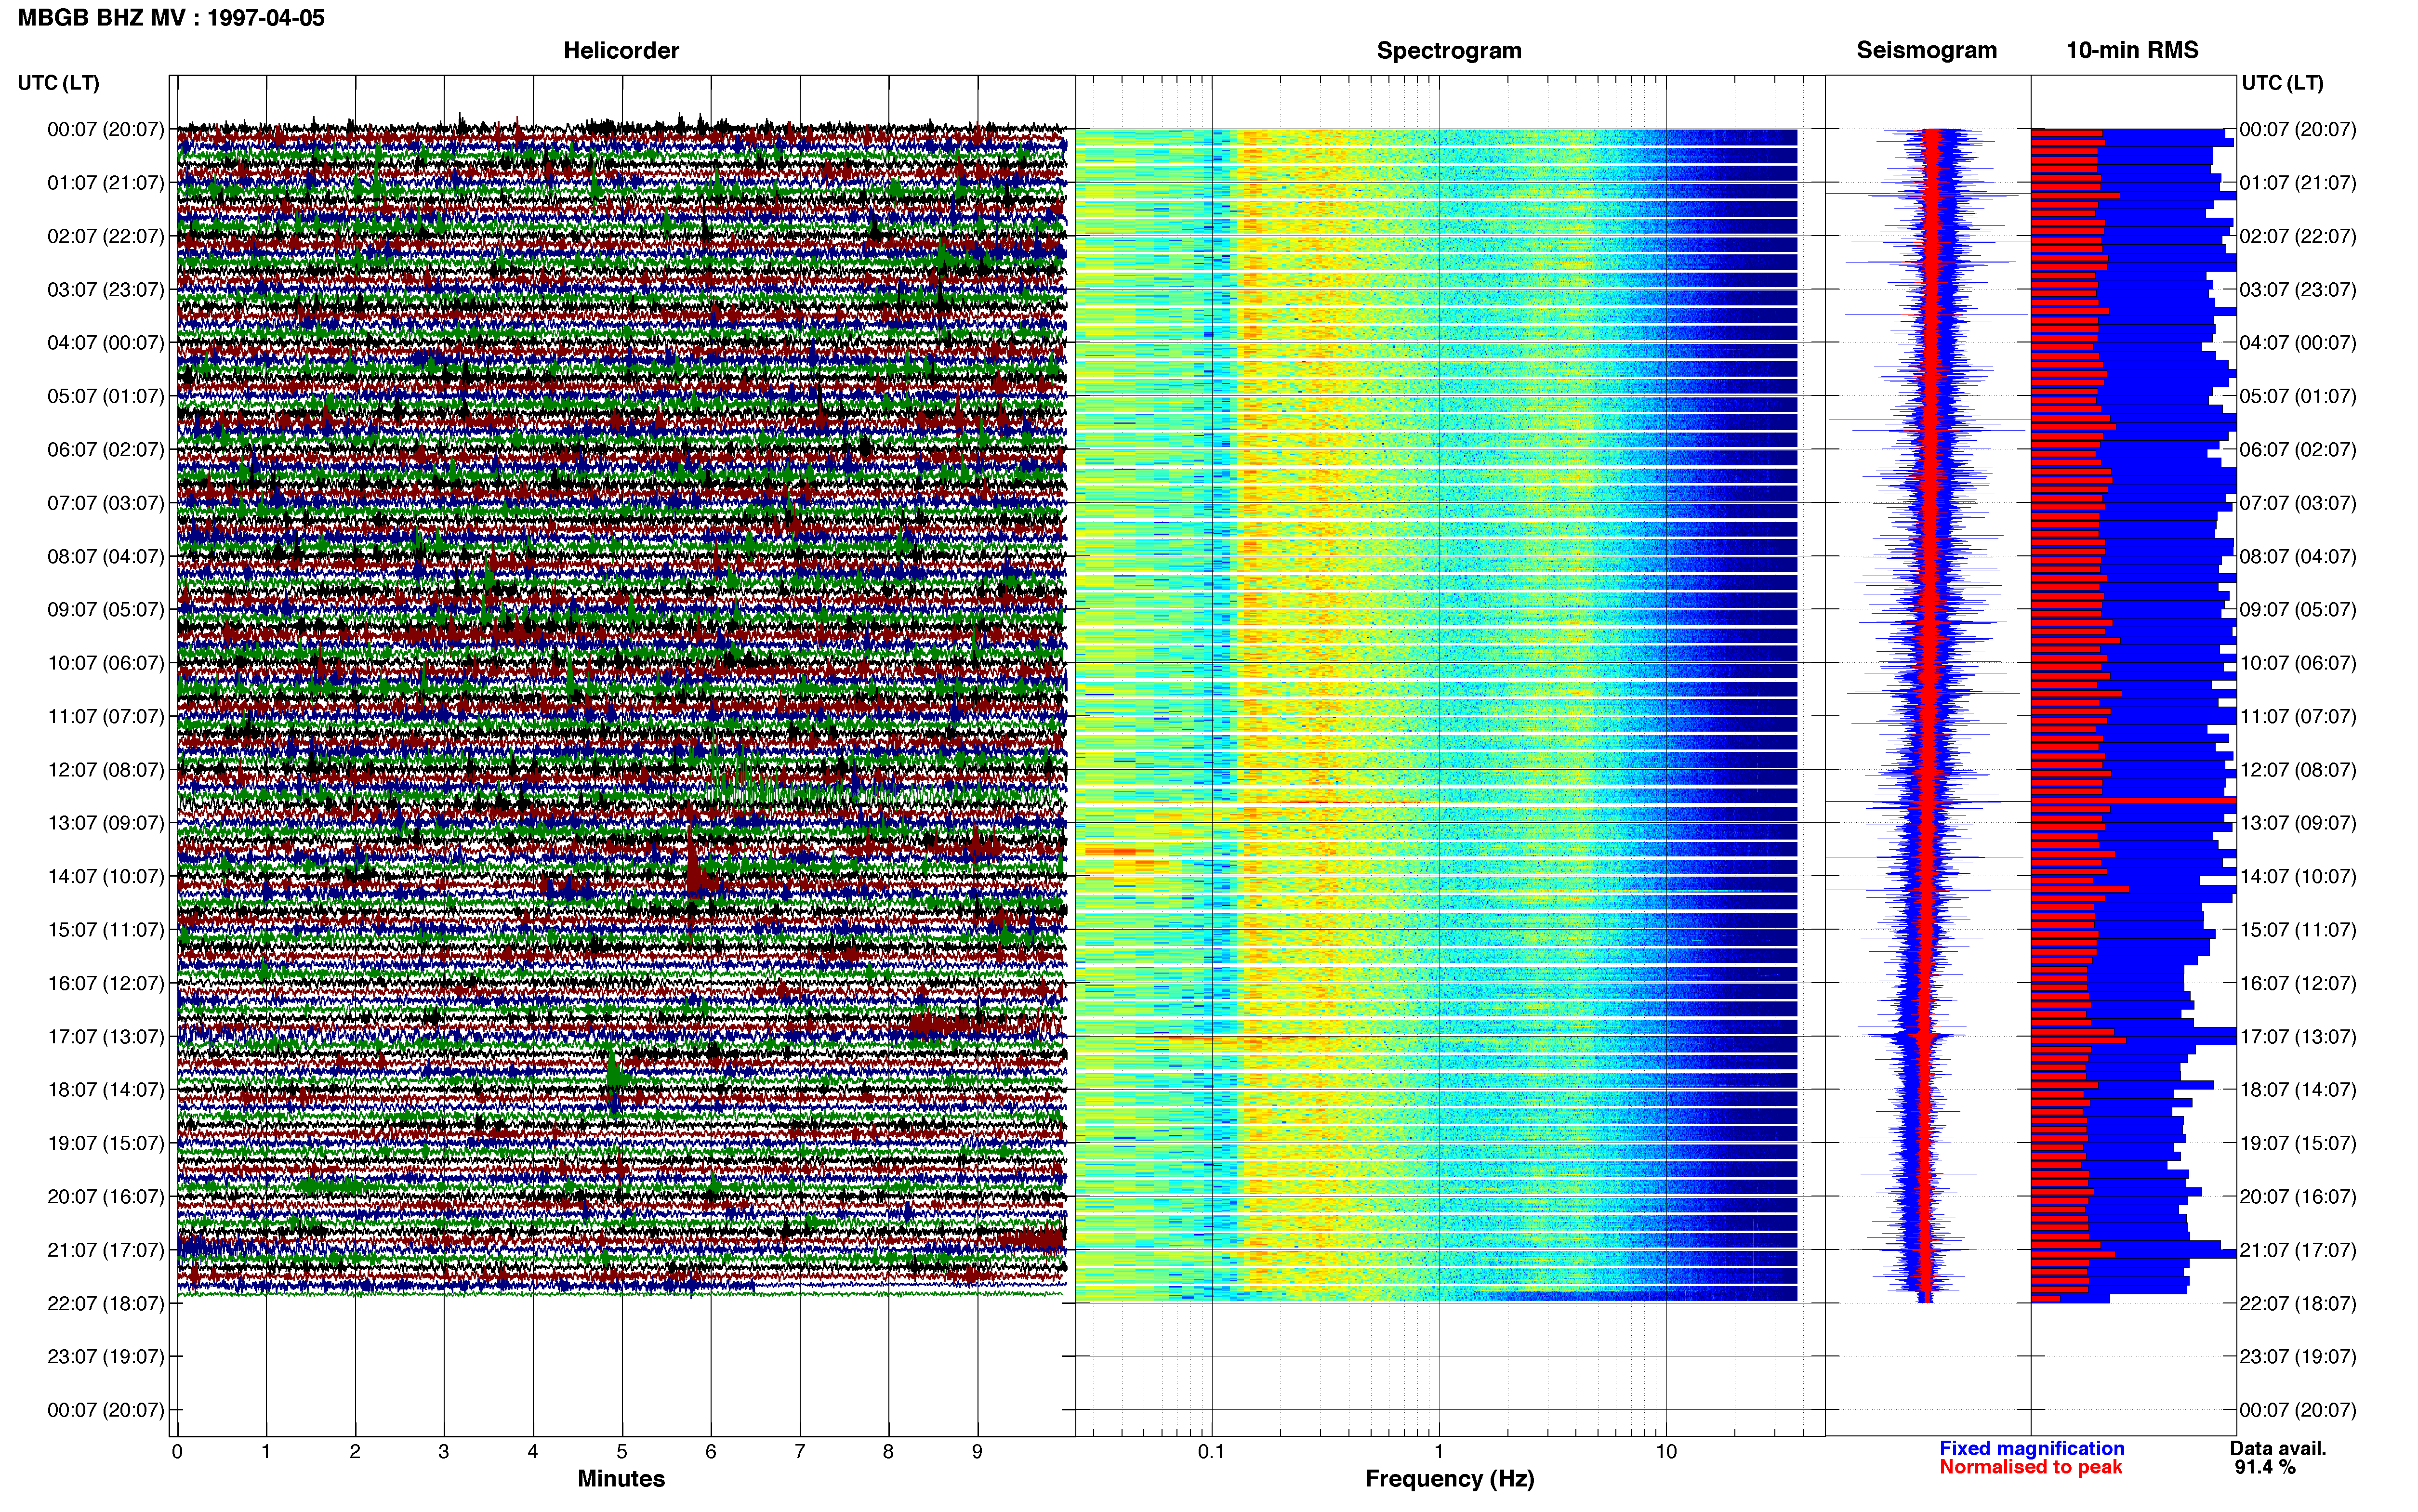
Task: Select the 'Spectrogram' panel heading
Action: coord(1449,51)
